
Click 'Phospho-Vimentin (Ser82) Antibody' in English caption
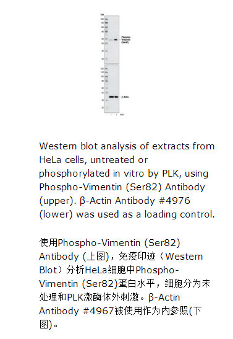point(122,187)
